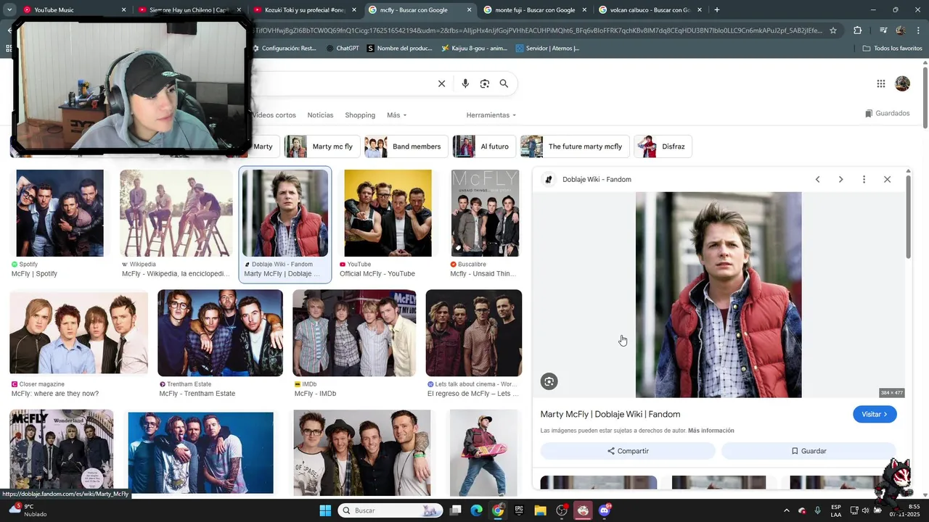Open a new Chrome tab
929x522 pixels.
(x=716, y=10)
